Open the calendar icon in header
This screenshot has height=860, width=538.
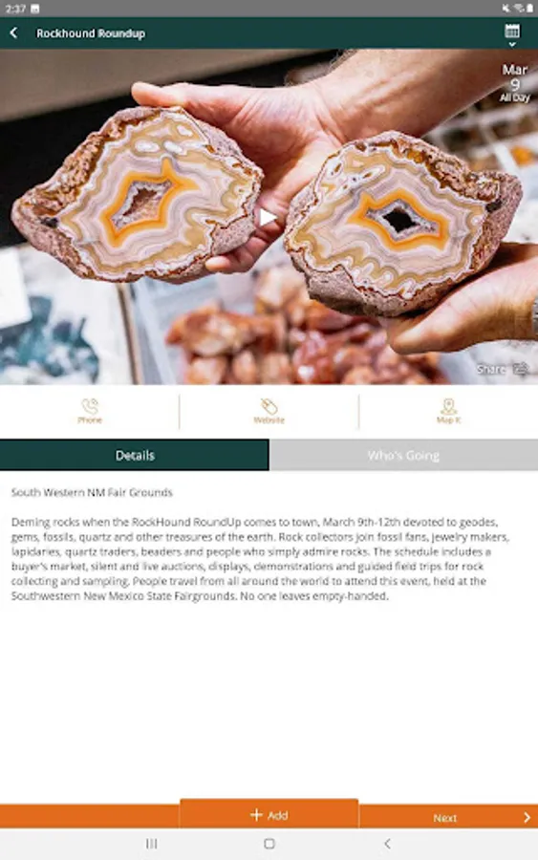tap(512, 31)
